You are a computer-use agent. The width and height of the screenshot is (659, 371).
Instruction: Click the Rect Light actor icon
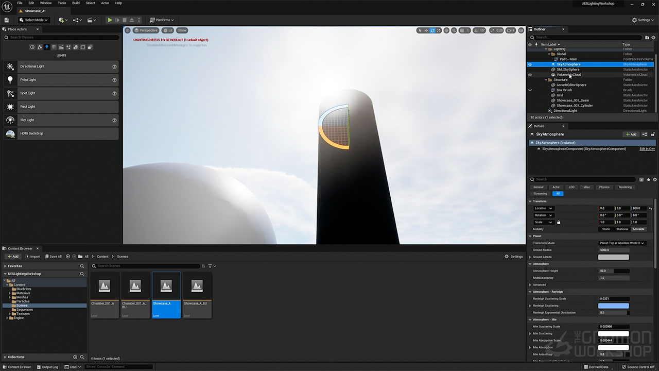click(10, 107)
